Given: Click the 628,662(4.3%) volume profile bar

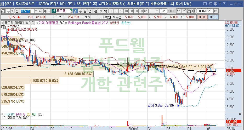Looking at the screenshot, I should click(13, 88).
